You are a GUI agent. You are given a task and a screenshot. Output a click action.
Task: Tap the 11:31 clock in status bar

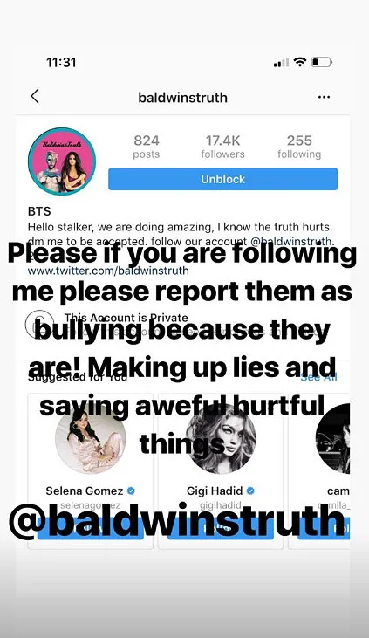click(61, 62)
